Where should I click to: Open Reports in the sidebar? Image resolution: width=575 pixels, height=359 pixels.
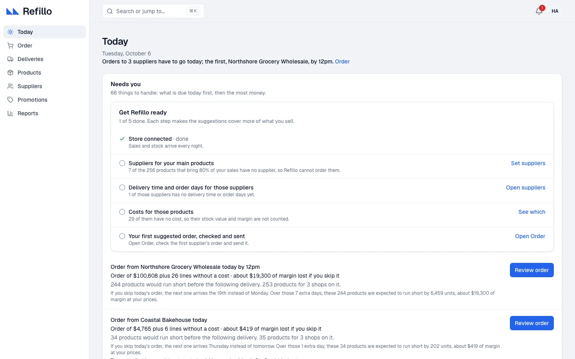44,113
